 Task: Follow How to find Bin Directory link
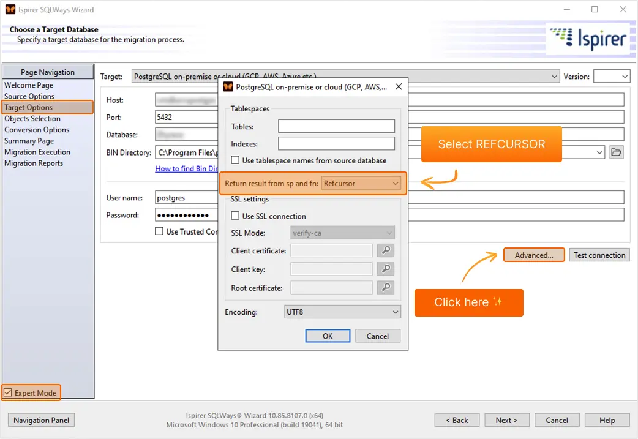[186, 168]
